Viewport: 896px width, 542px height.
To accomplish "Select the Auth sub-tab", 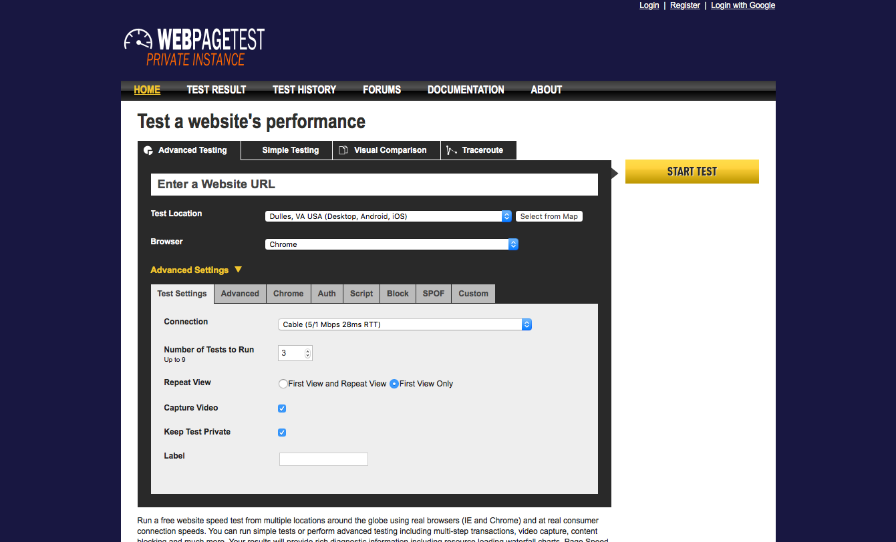I will coord(327,294).
